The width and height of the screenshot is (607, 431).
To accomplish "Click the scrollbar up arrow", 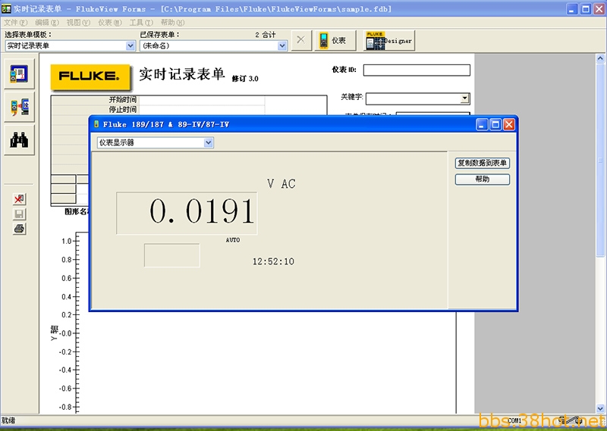I will point(600,59).
